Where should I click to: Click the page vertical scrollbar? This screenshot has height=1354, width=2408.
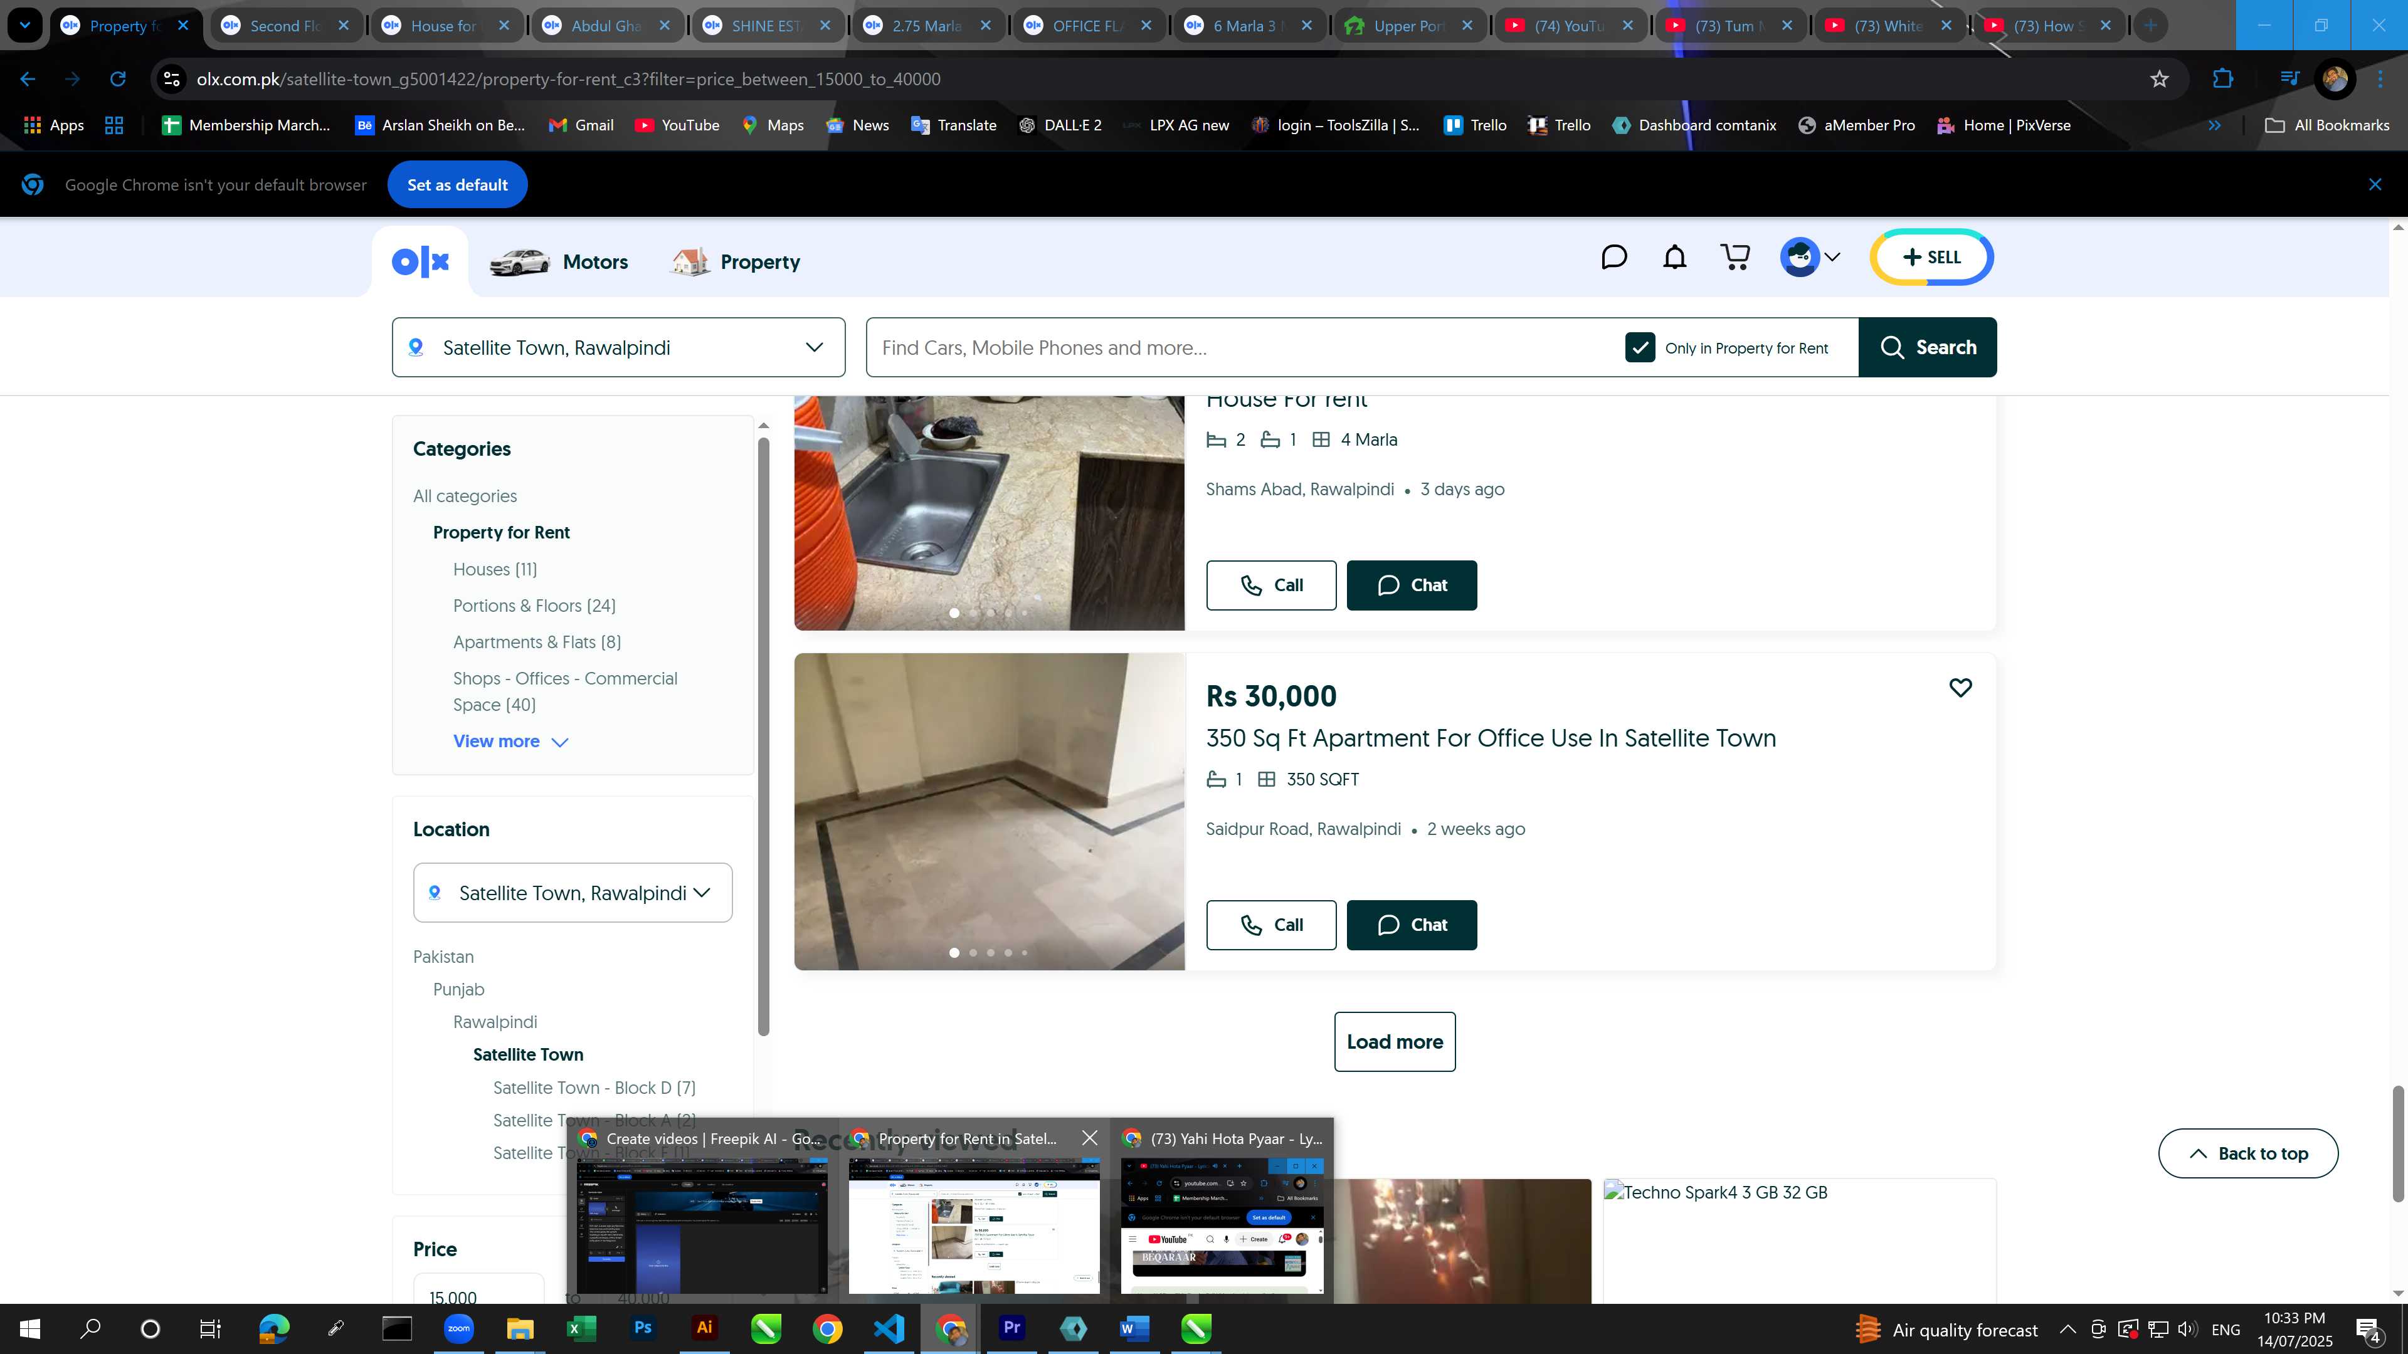2398,1143
